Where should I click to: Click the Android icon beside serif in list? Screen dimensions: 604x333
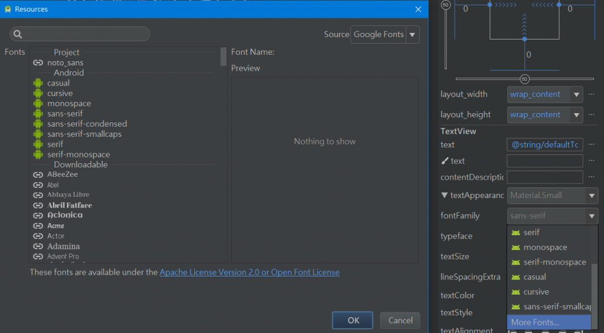click(x=38, y=144)
